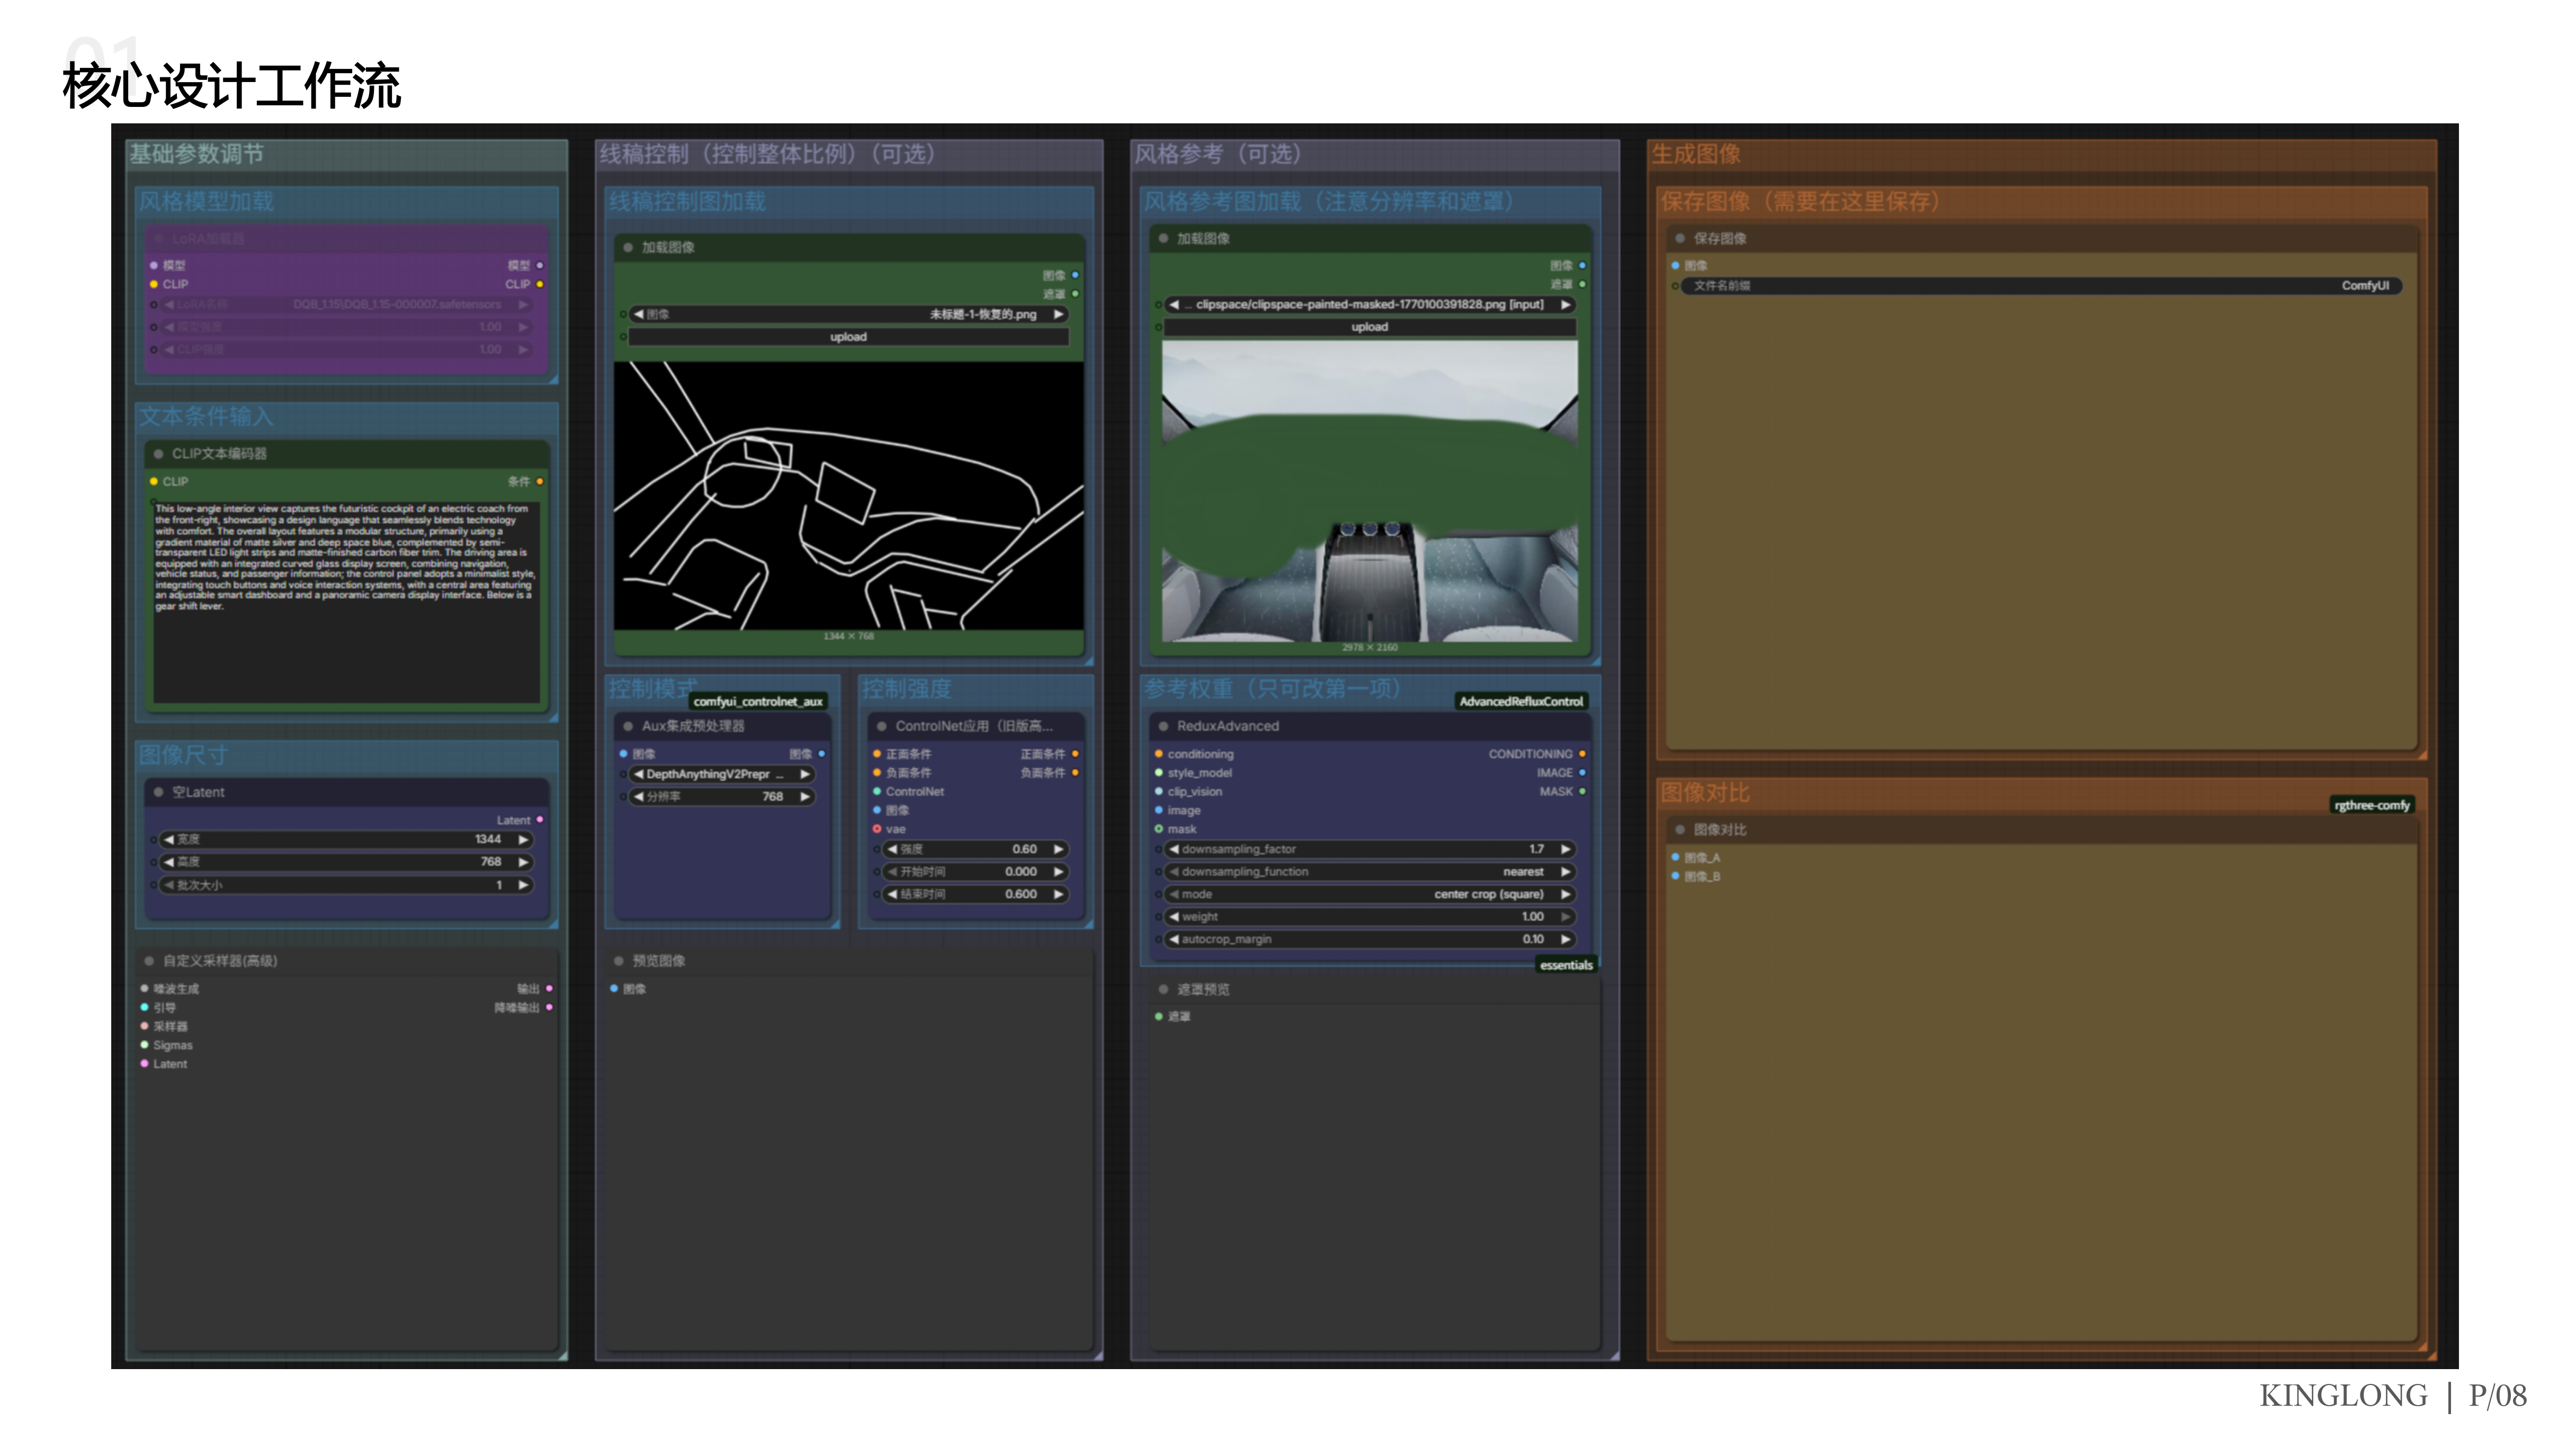Collapse the 图像对比 node dot

click(1680, 830)
